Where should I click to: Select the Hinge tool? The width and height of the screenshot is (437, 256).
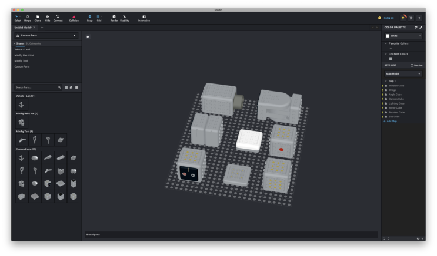(x=27, y=18)
